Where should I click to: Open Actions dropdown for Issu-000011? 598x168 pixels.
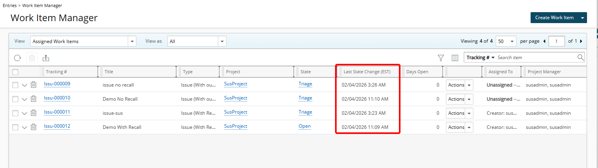(x=469, y=113)
